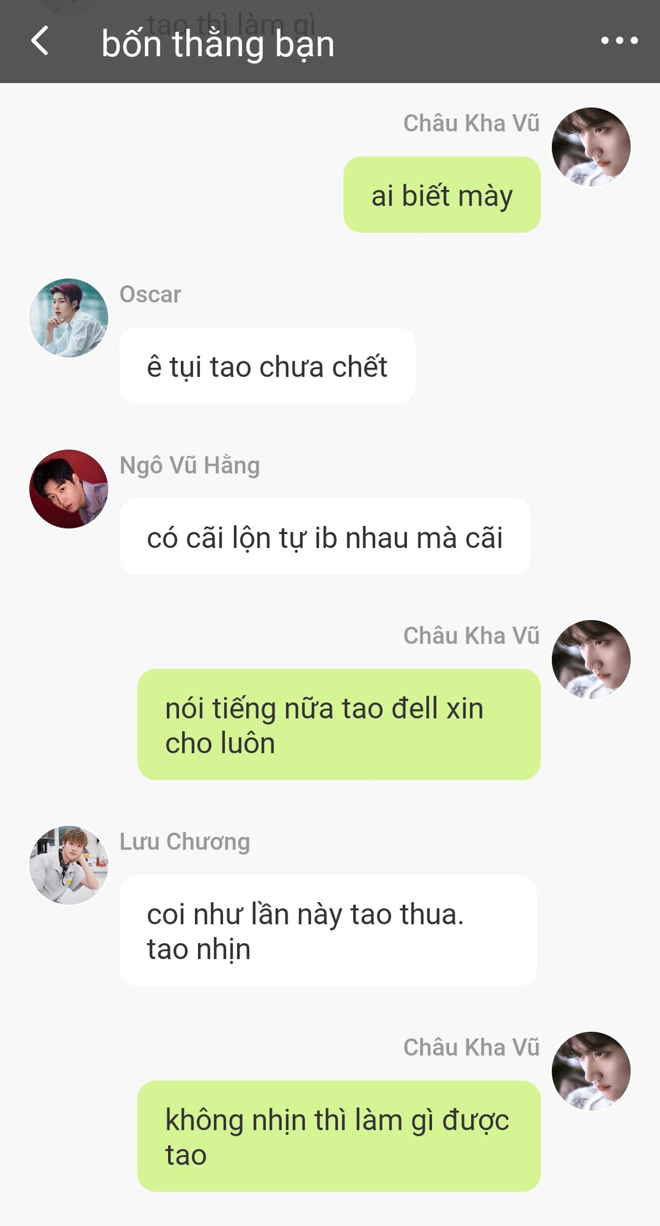Open the group title "bốn thằng bạn"
The height and width of the screenshot is (1226, 660).
click(218, 44)
